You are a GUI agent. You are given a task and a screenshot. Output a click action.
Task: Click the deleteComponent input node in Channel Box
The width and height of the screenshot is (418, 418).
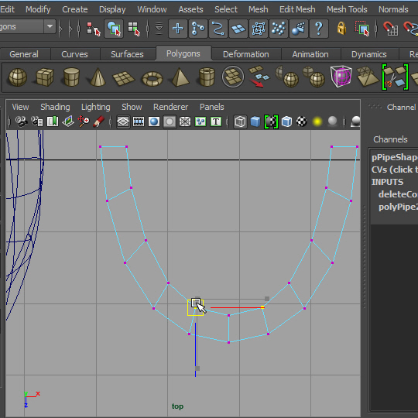point(398,194)
